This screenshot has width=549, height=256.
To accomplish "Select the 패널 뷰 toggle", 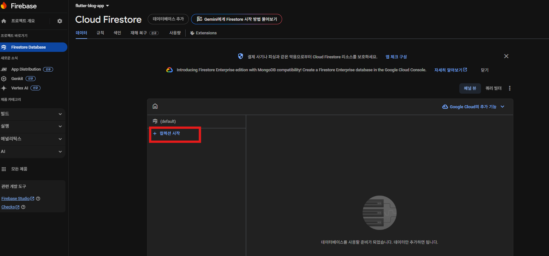I will pos(470,88).
